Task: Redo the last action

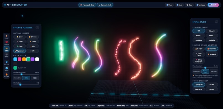Action: pyautogui.click(x=179, y=5)
